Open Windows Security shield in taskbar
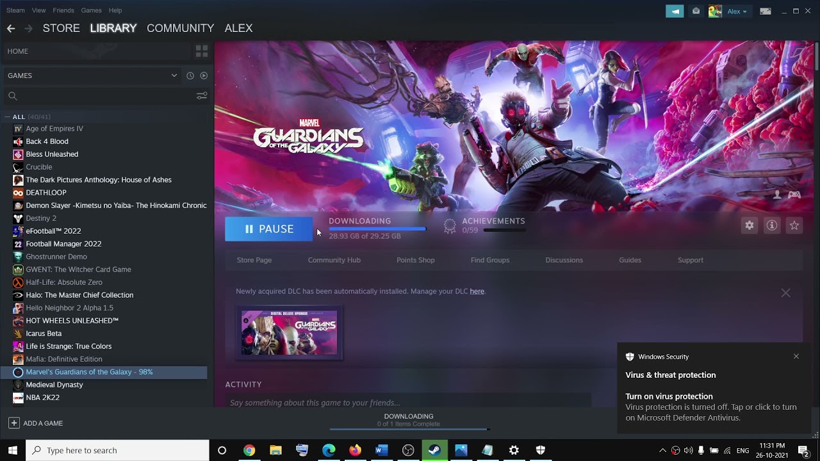This screenshot has width=820, height=461. (540, 450)
